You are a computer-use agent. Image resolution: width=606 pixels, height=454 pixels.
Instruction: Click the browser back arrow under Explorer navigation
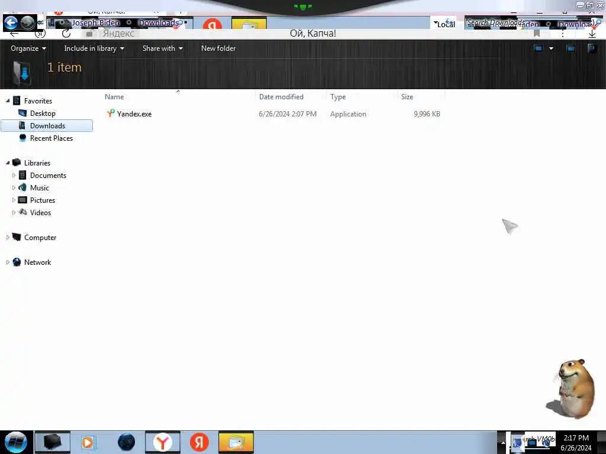click(x=14, y=34)
